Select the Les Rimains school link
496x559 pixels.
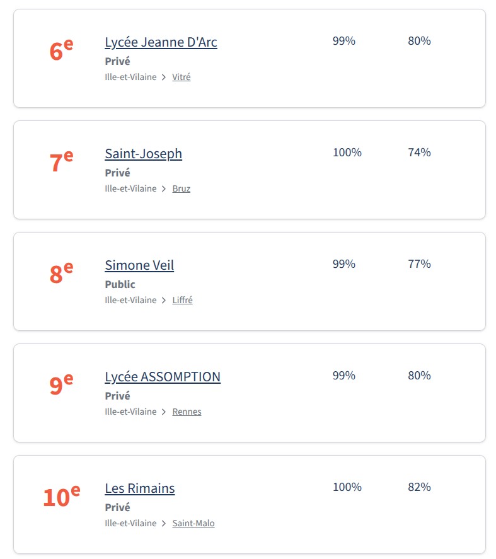click(x=139, y=488)
